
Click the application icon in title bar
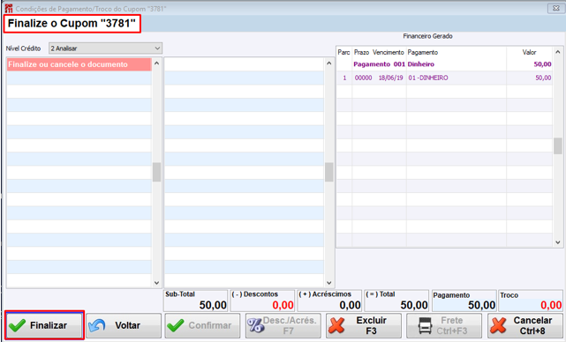point(9,8)
